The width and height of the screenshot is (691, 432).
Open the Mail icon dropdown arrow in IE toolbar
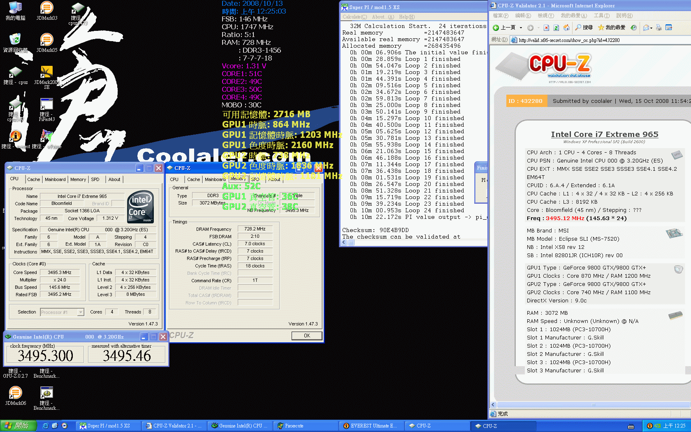pos(652,28)
